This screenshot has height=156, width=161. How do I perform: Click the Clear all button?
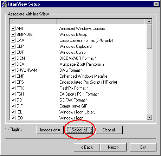(x=109, y=130)
